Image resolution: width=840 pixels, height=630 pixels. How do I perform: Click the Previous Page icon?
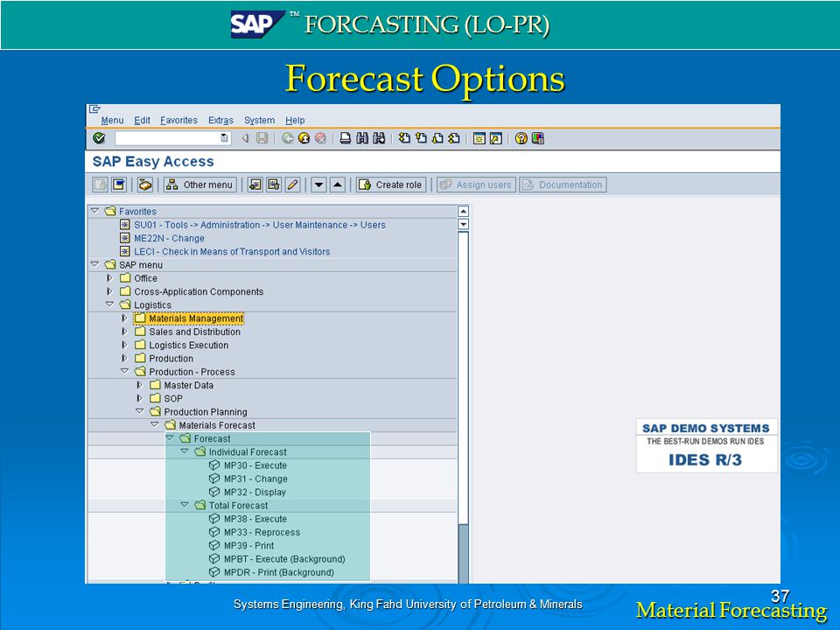pos(421,138)
